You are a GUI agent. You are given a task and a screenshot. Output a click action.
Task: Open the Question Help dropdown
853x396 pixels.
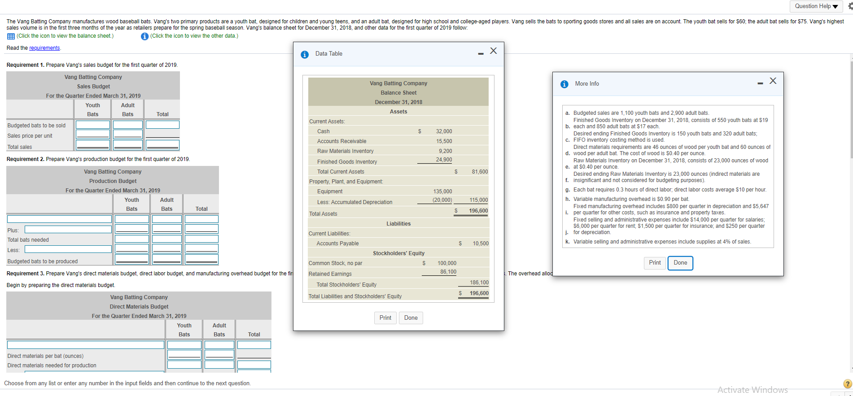[816, 6]
